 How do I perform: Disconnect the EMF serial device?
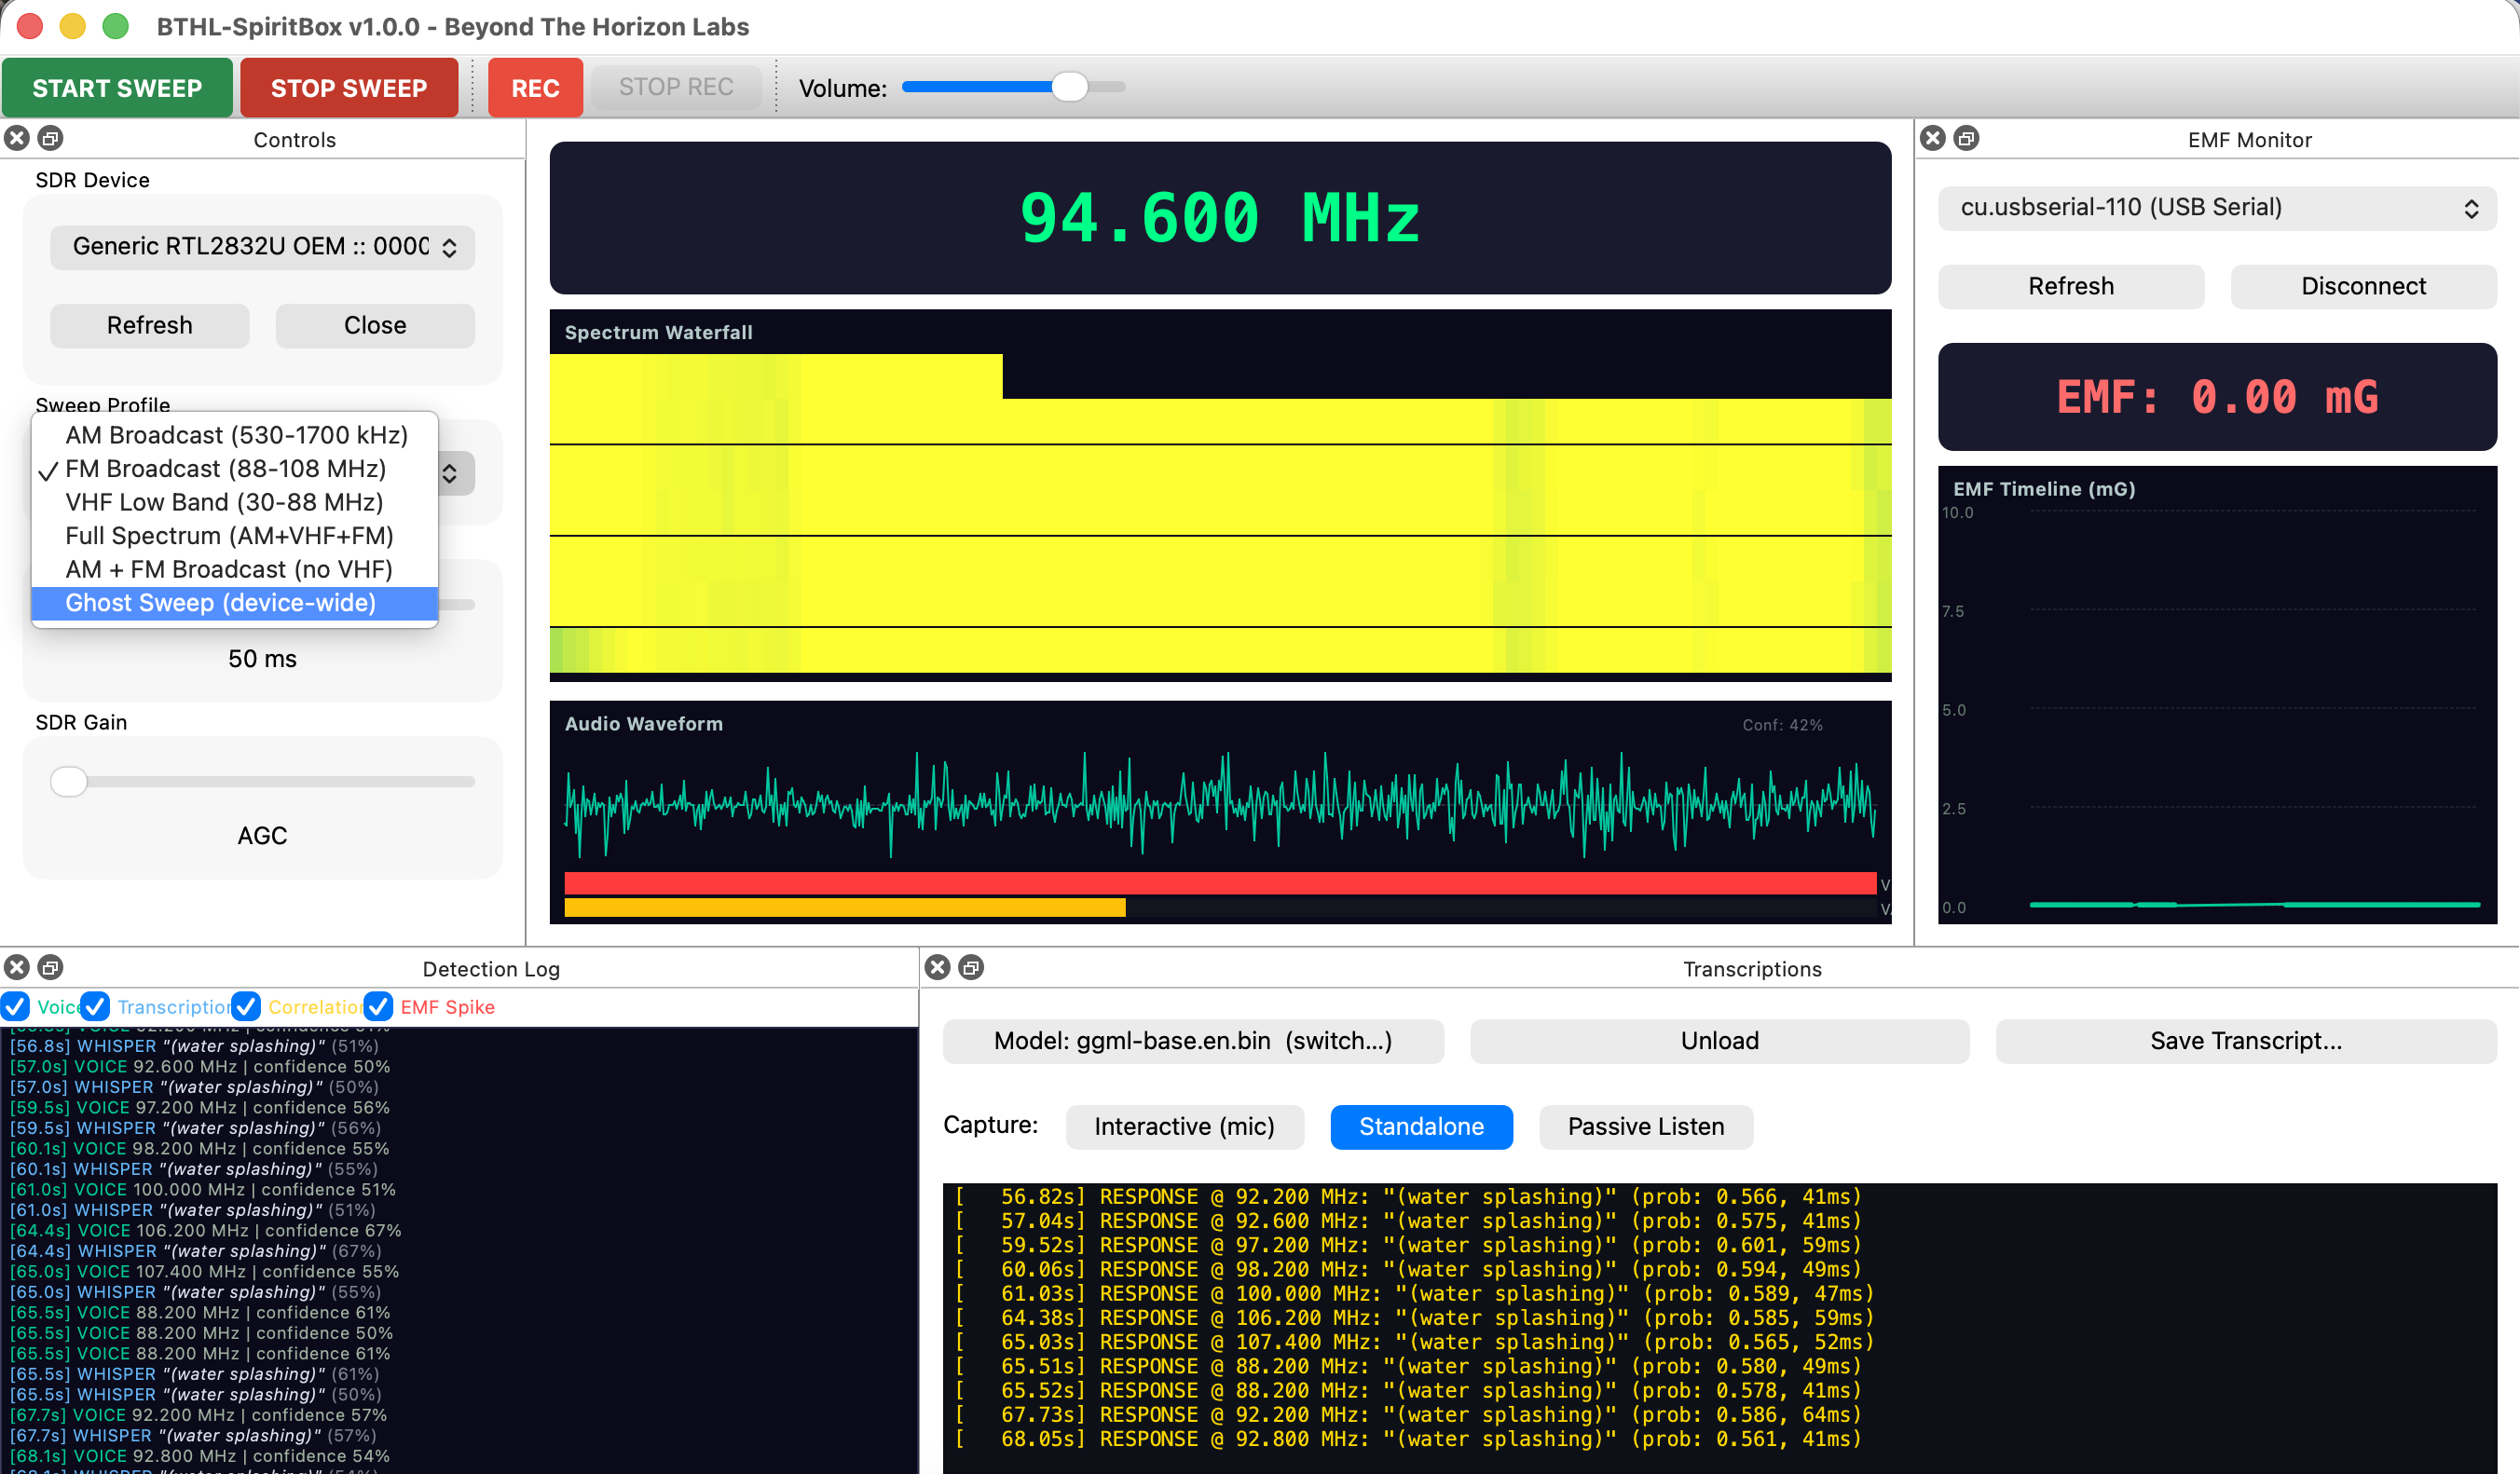click(2363, 287)
